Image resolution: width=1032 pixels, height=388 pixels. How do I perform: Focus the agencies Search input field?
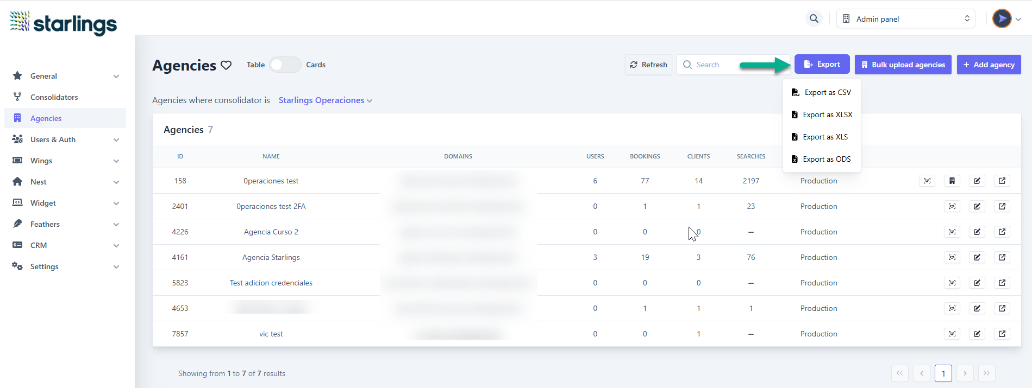pos(717,65)
